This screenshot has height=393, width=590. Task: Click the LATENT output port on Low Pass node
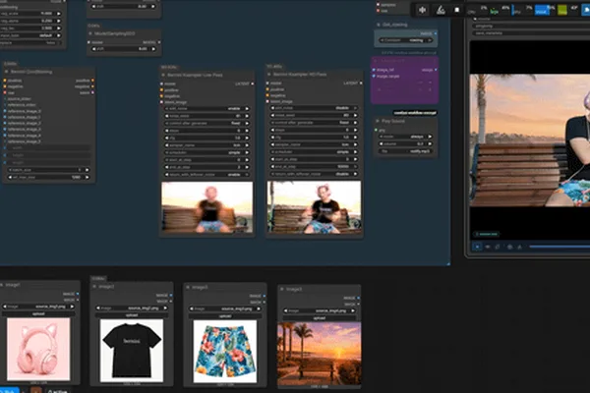tap(252, 84)
